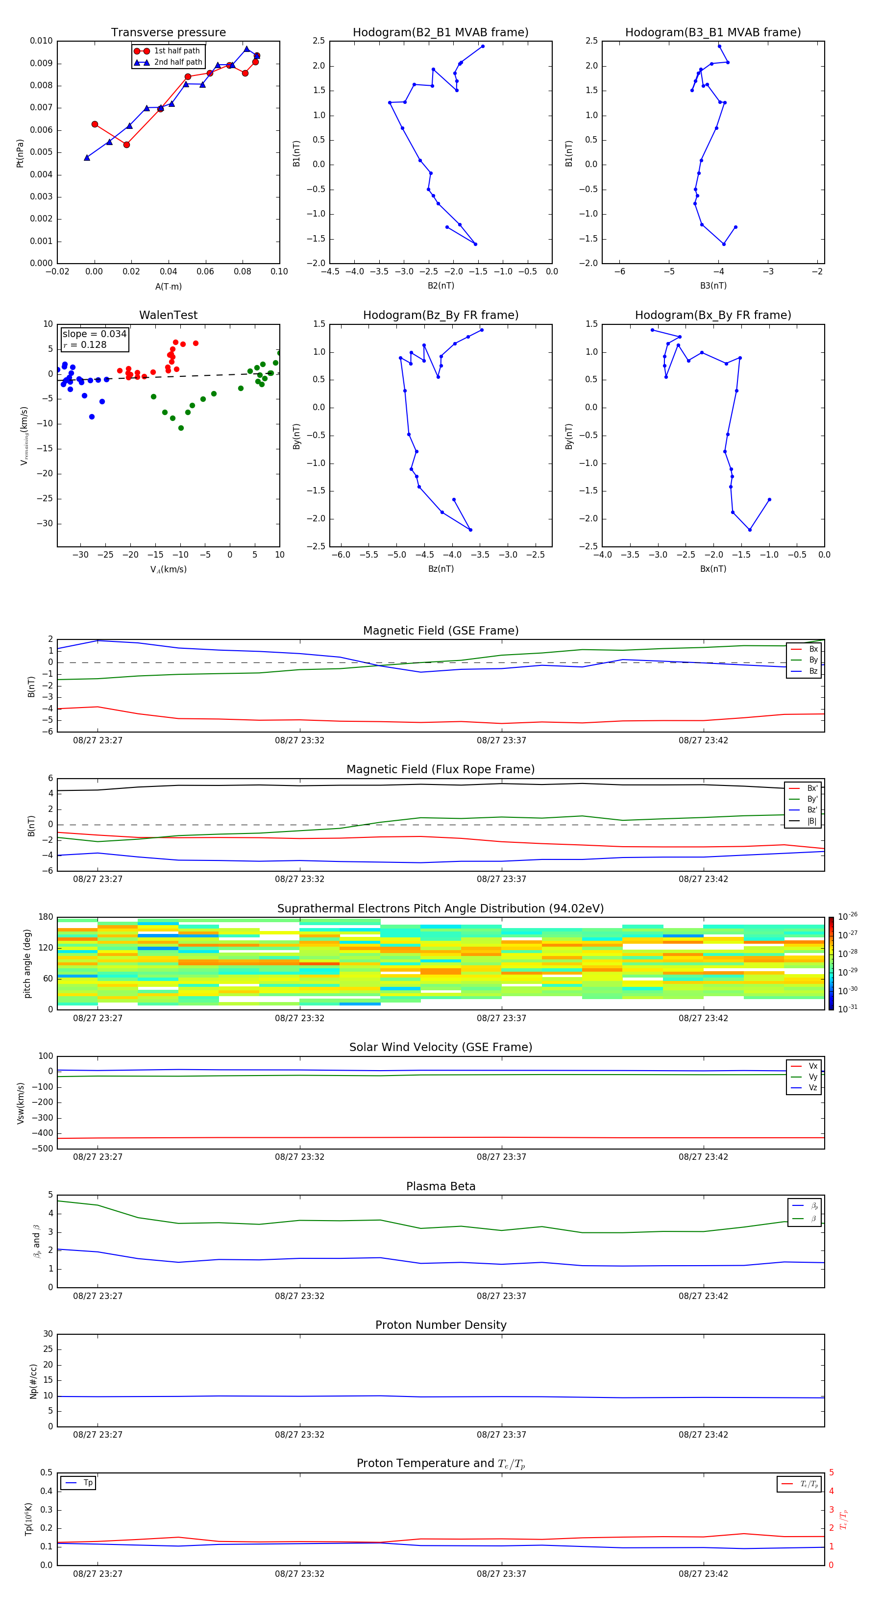
Task: Click the "Tp(10^6K)" axis label
Action: click(28, 1519)
